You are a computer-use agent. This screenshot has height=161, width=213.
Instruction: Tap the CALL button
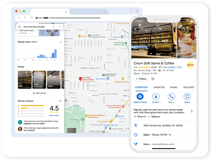(x=171, y=98)
